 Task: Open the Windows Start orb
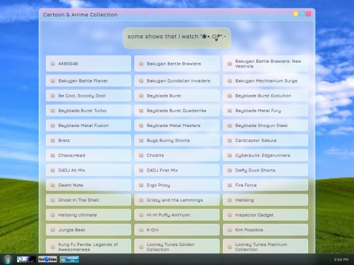7,259
